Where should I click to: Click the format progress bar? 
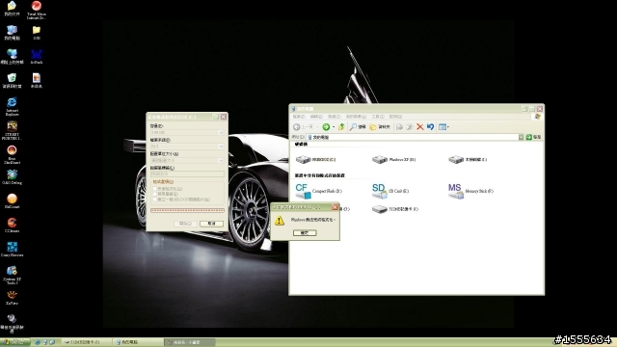(187, 210)
